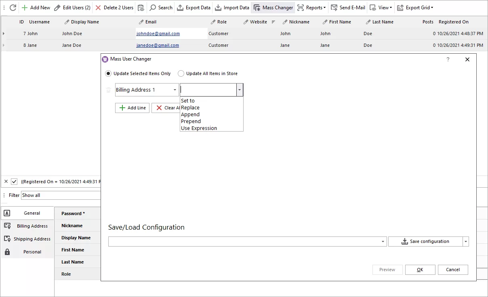Select the Import Data tool
Viewport: 488px width, 297px height.
[232, 7]
